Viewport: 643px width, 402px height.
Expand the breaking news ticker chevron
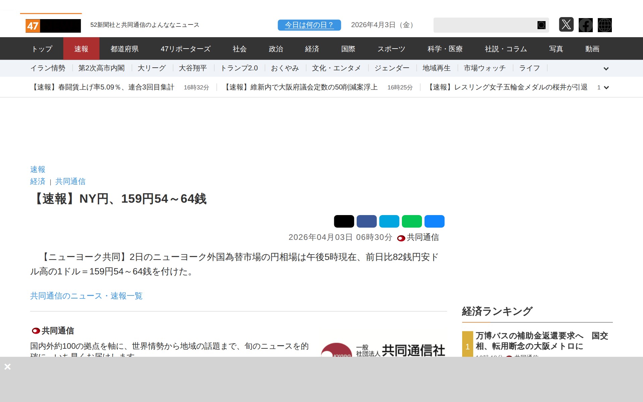606,87
